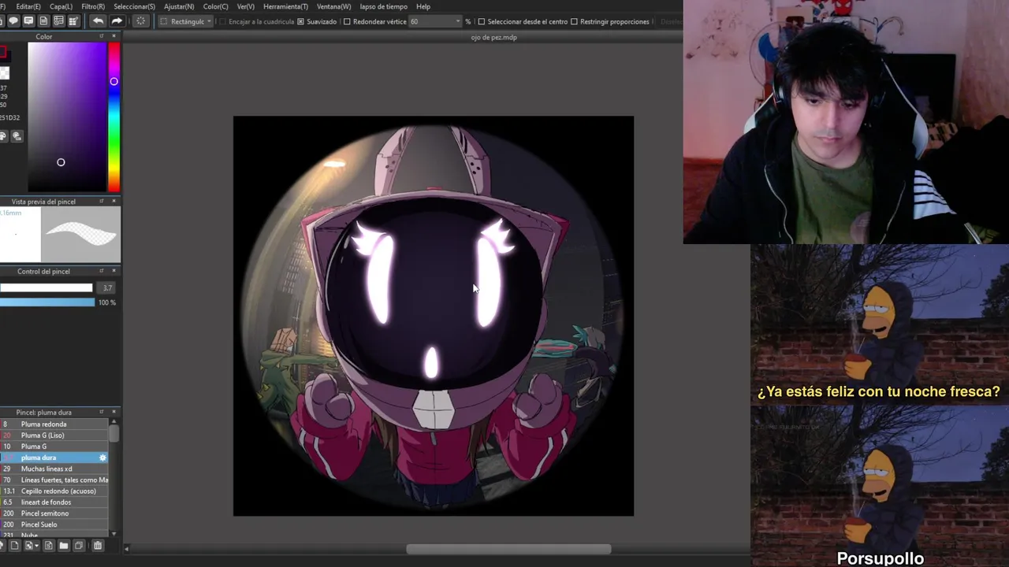Open the Color(C) menu
The height and width of the screenshot is (567, 1009).
click(215, 6)
